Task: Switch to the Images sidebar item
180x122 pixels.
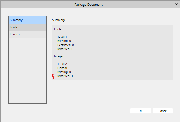Action: tap(27, 34)
